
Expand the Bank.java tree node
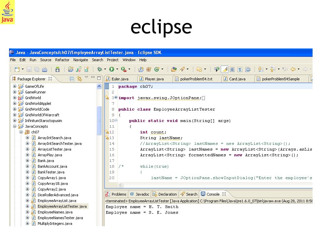coord(27,161)
